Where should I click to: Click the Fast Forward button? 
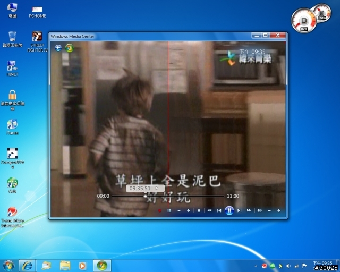(249, 210)
